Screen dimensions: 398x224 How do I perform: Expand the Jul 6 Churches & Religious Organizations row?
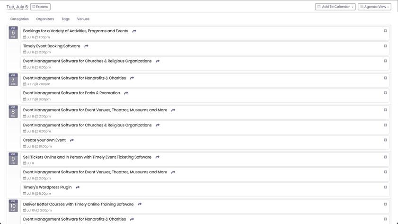[x=385, y=61]
